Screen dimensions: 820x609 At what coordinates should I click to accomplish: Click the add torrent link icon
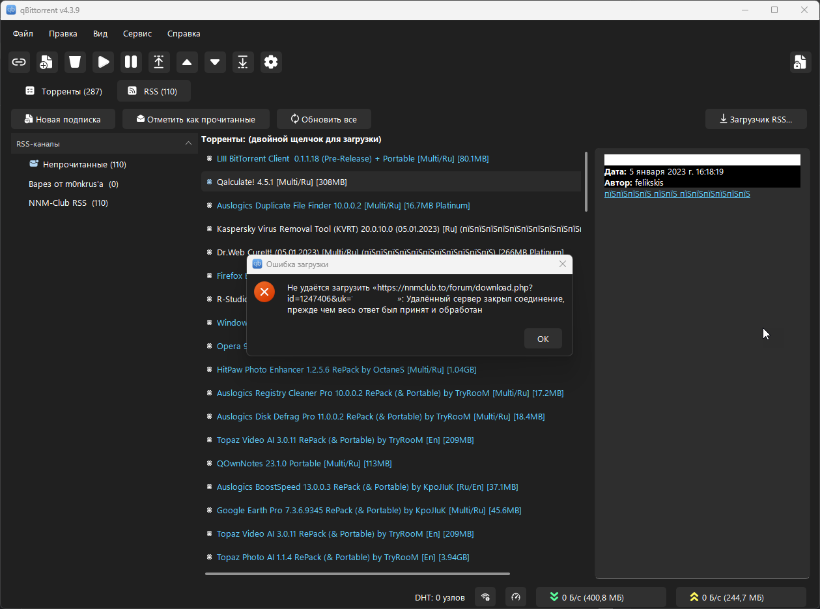click(x=20, y=62)
